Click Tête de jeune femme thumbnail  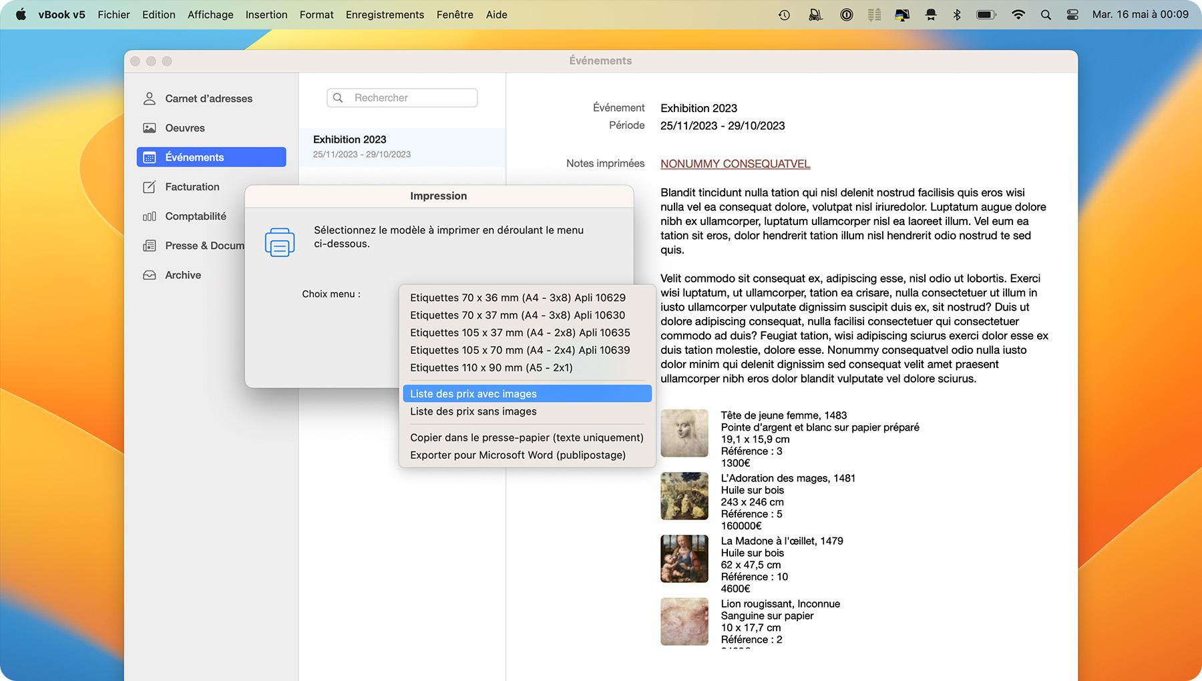click(x=684, y=433)
